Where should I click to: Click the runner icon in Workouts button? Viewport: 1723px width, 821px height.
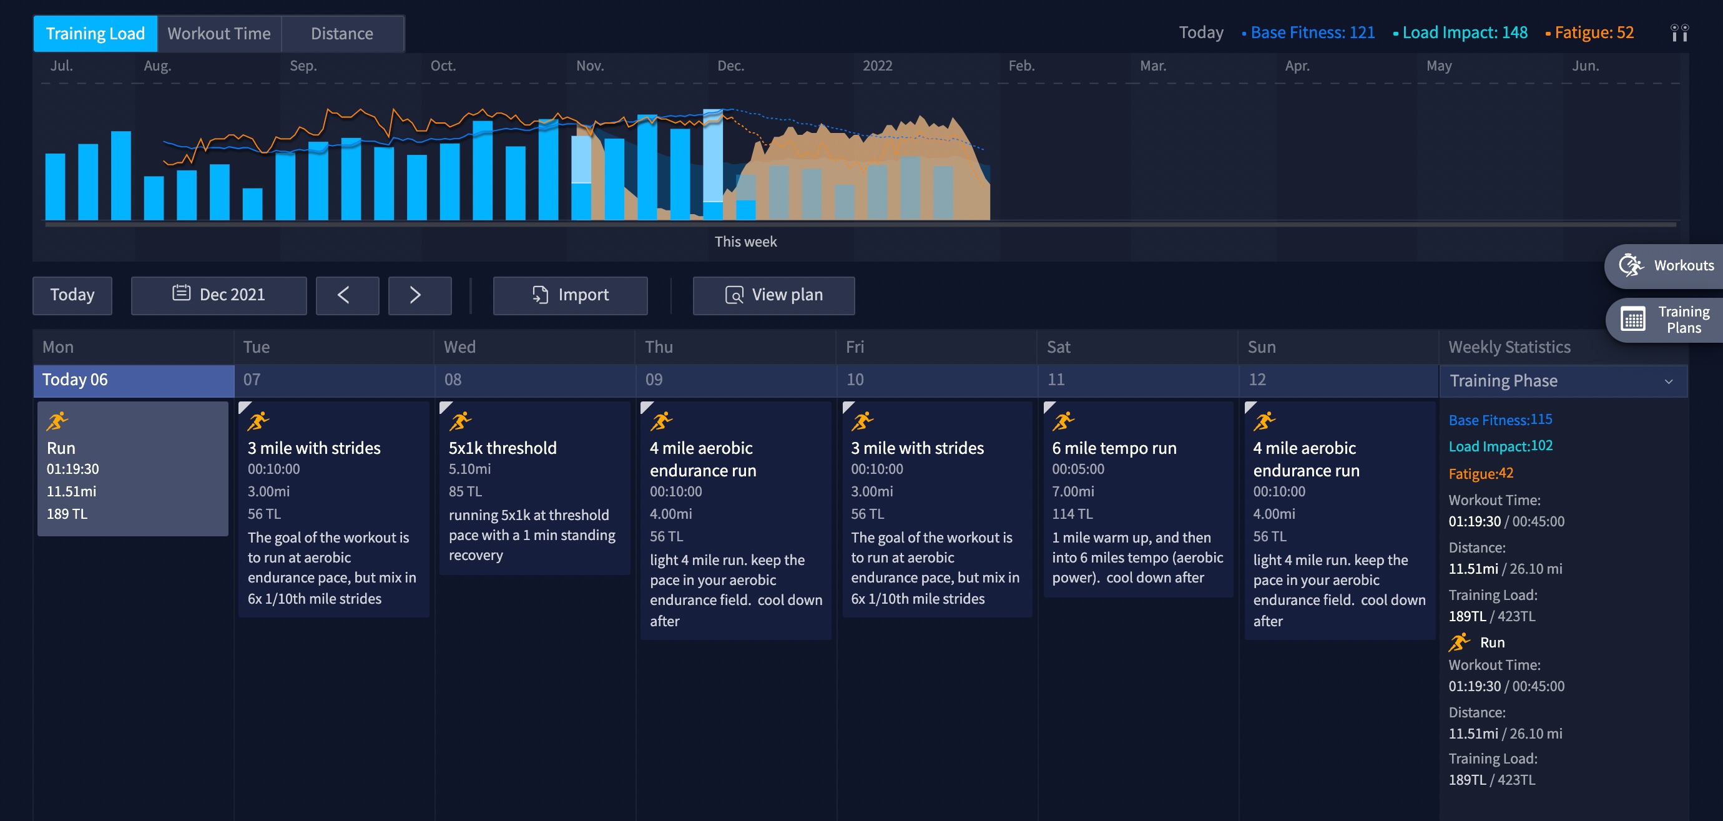[1631, 265]
